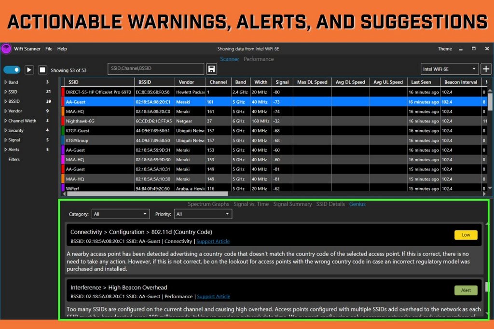Open Support Article link for Country Code
Viewport: 494px width, 329px height.
[x=213, y=241]
